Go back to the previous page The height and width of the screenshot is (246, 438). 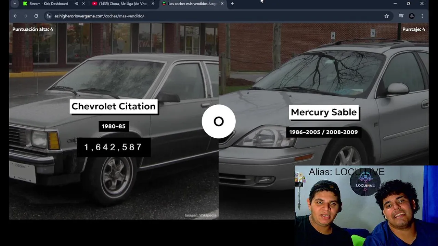click(15, 16)
